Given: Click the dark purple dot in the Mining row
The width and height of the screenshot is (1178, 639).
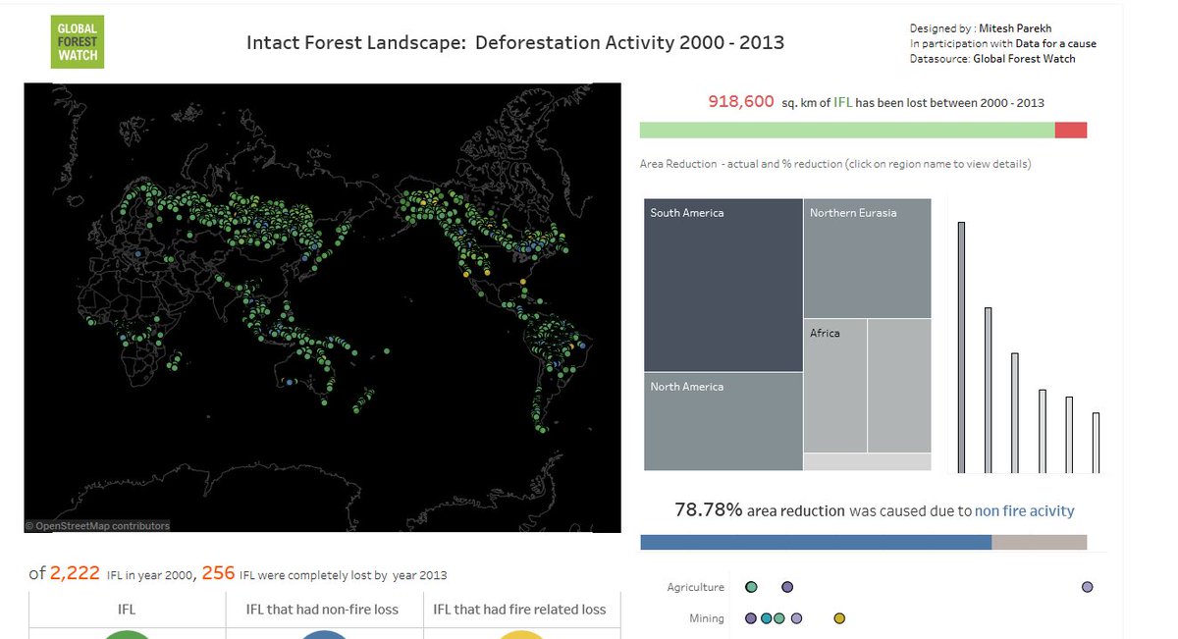Looking at the screenshot, I should pos(752,618).
